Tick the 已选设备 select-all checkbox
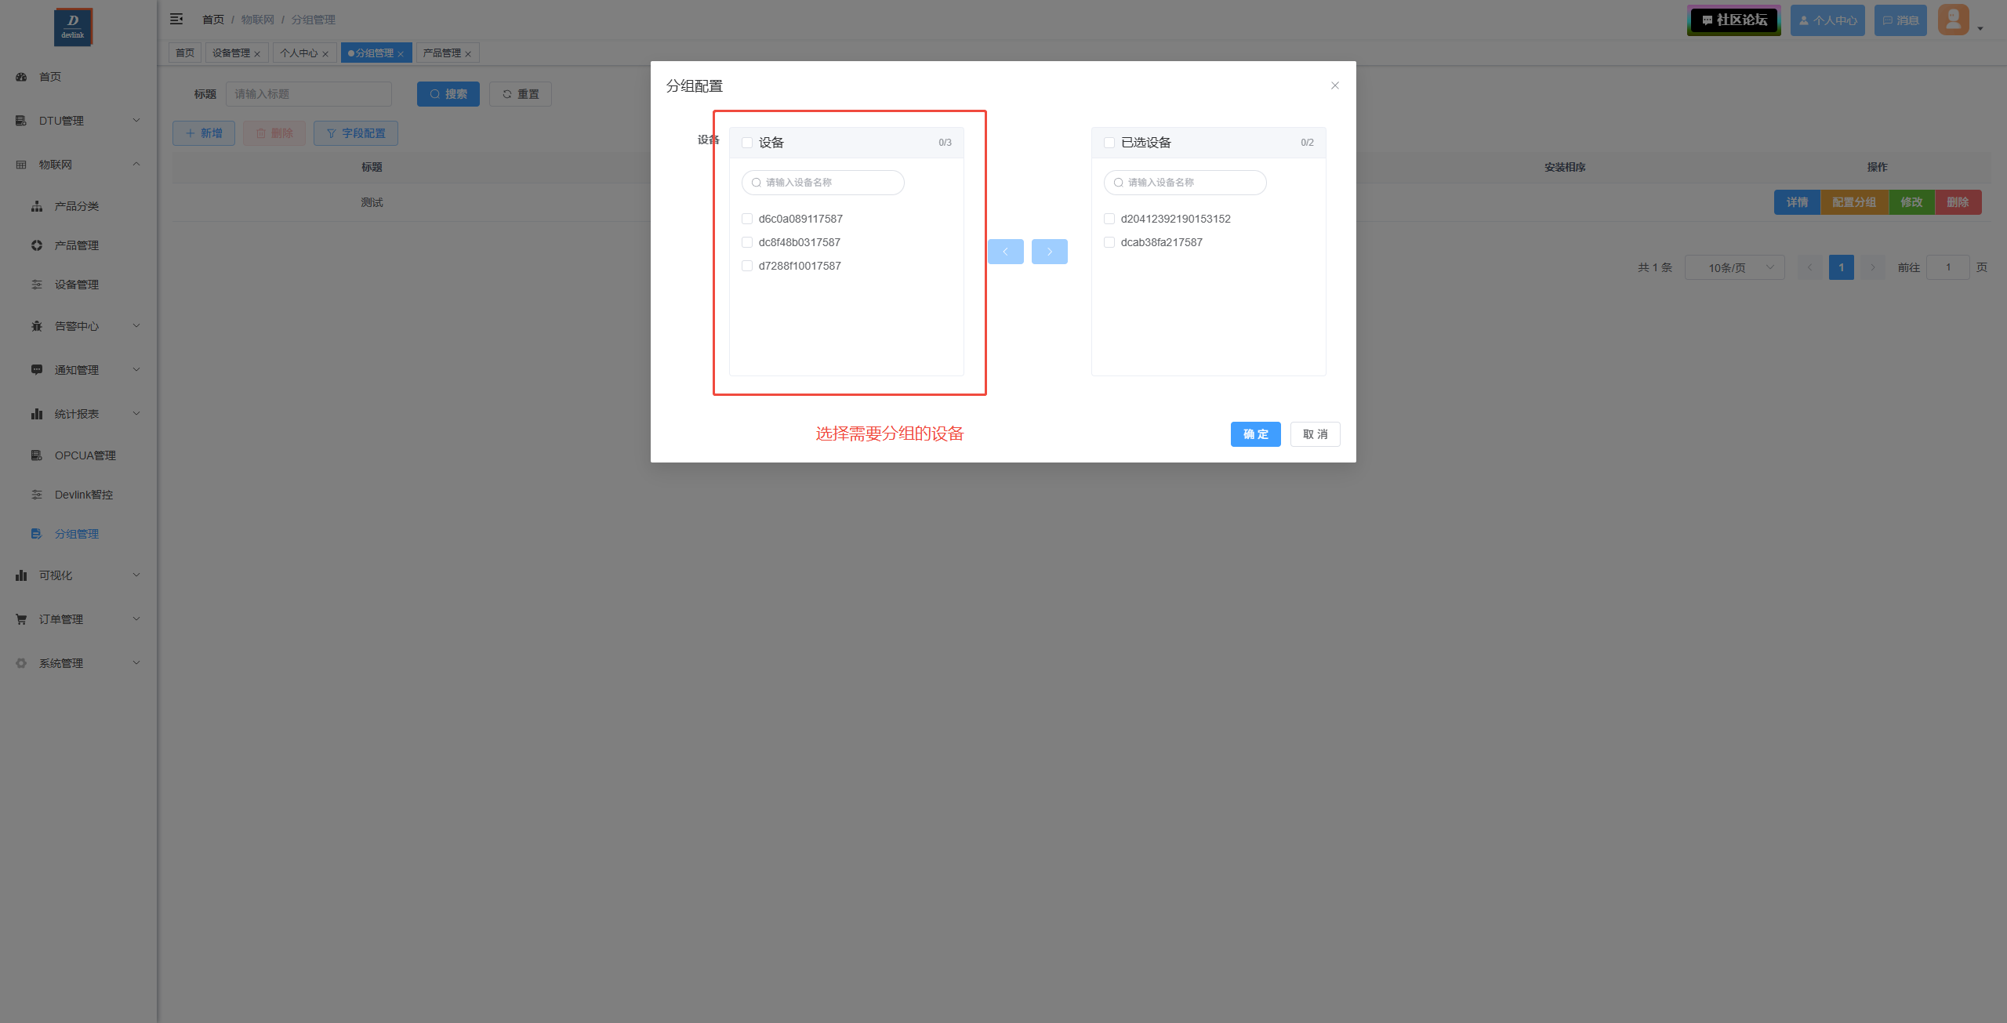The width and height of the screenshot is (2007, 1023). (1109, 143)
